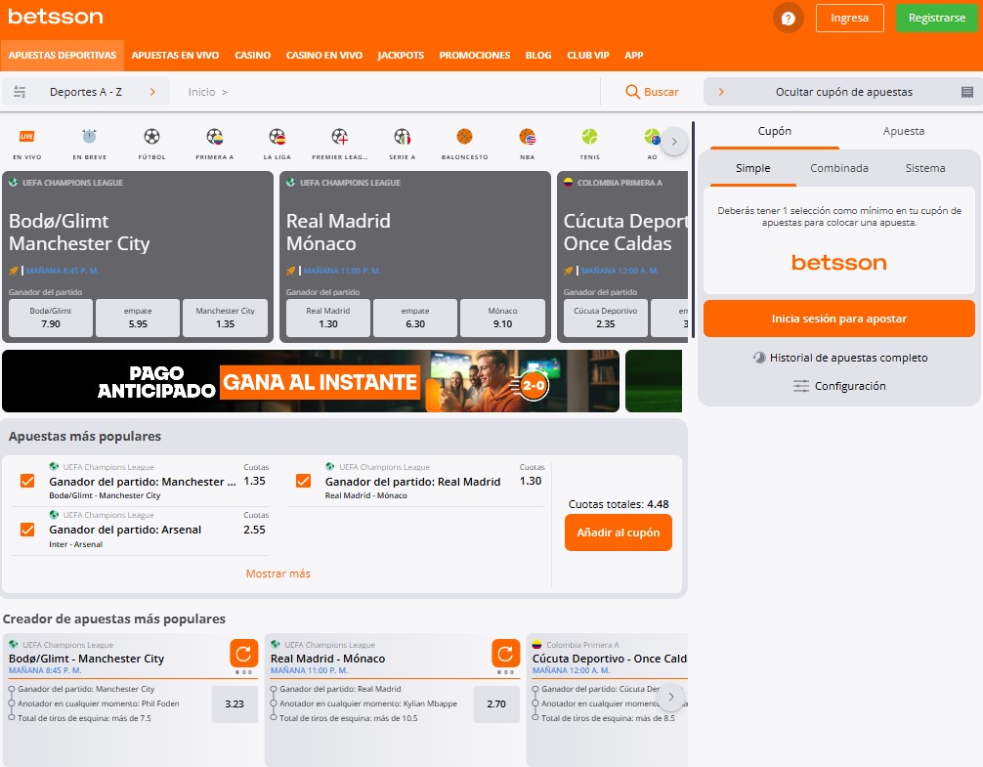Image resolution: width=983 pixels, height=767 pixels.
Task: Click Añadir al cupón button
Action: click(619, 533)
